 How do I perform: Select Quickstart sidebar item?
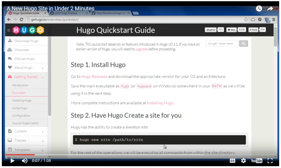pos(19,93)
